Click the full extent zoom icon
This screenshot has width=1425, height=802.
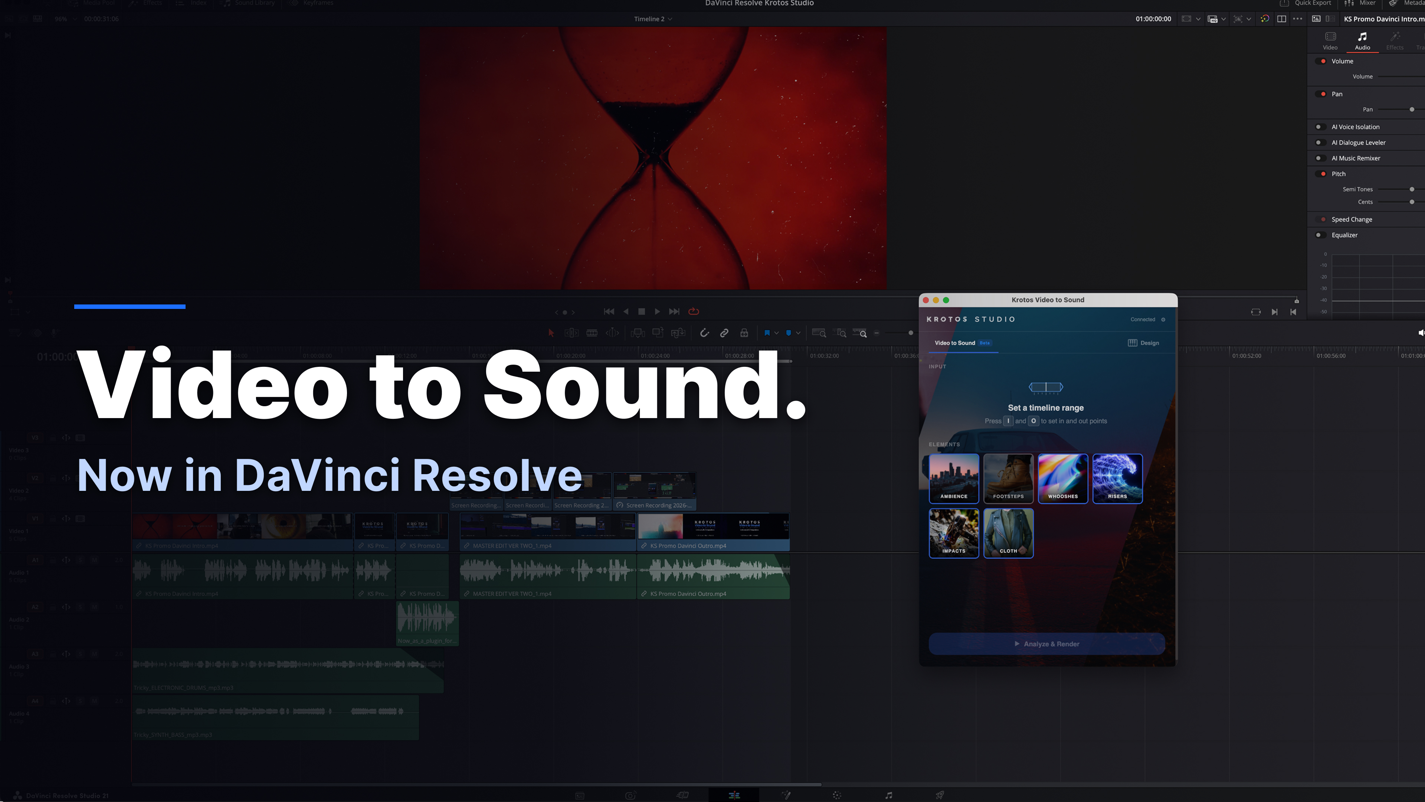pos(819,333)
